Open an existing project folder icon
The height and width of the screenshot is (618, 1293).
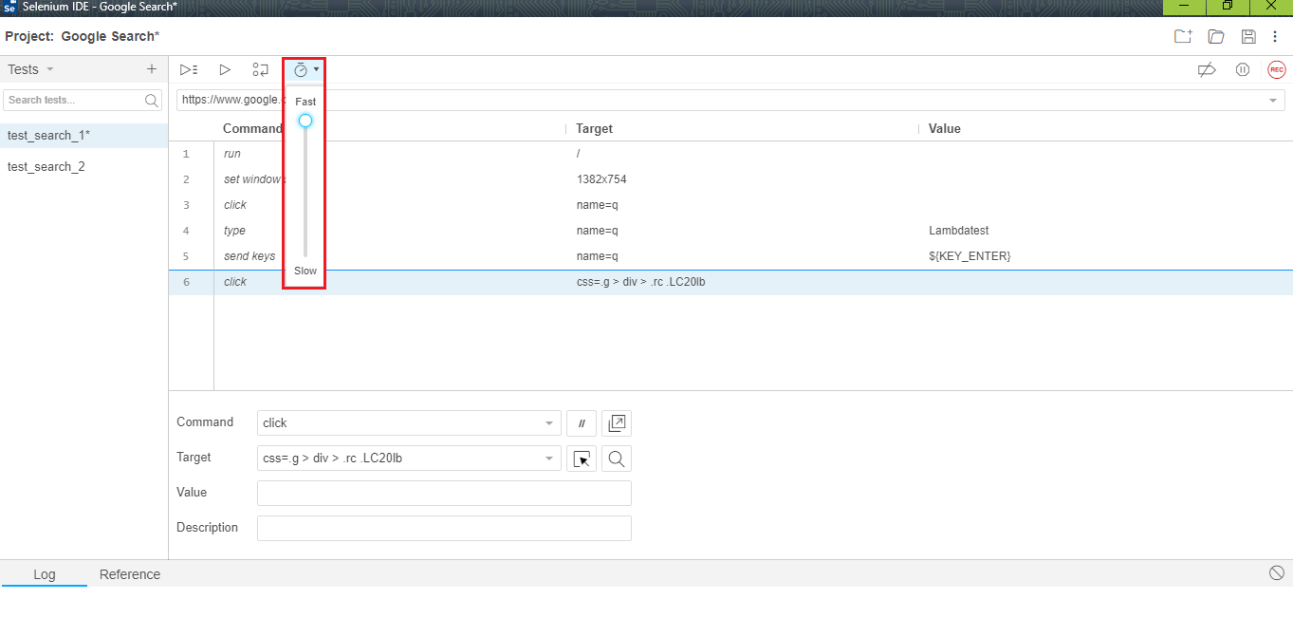point(1215,36)
